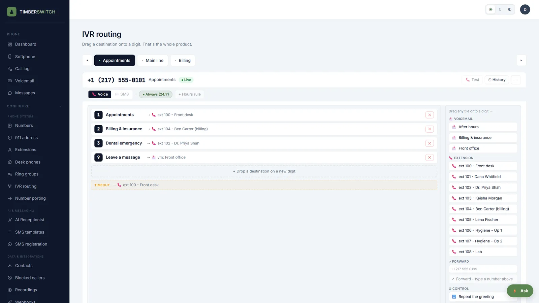The width and height of the screenshot is (539, 303).
Task: Add an Hours rule
Action: (189, 94)
